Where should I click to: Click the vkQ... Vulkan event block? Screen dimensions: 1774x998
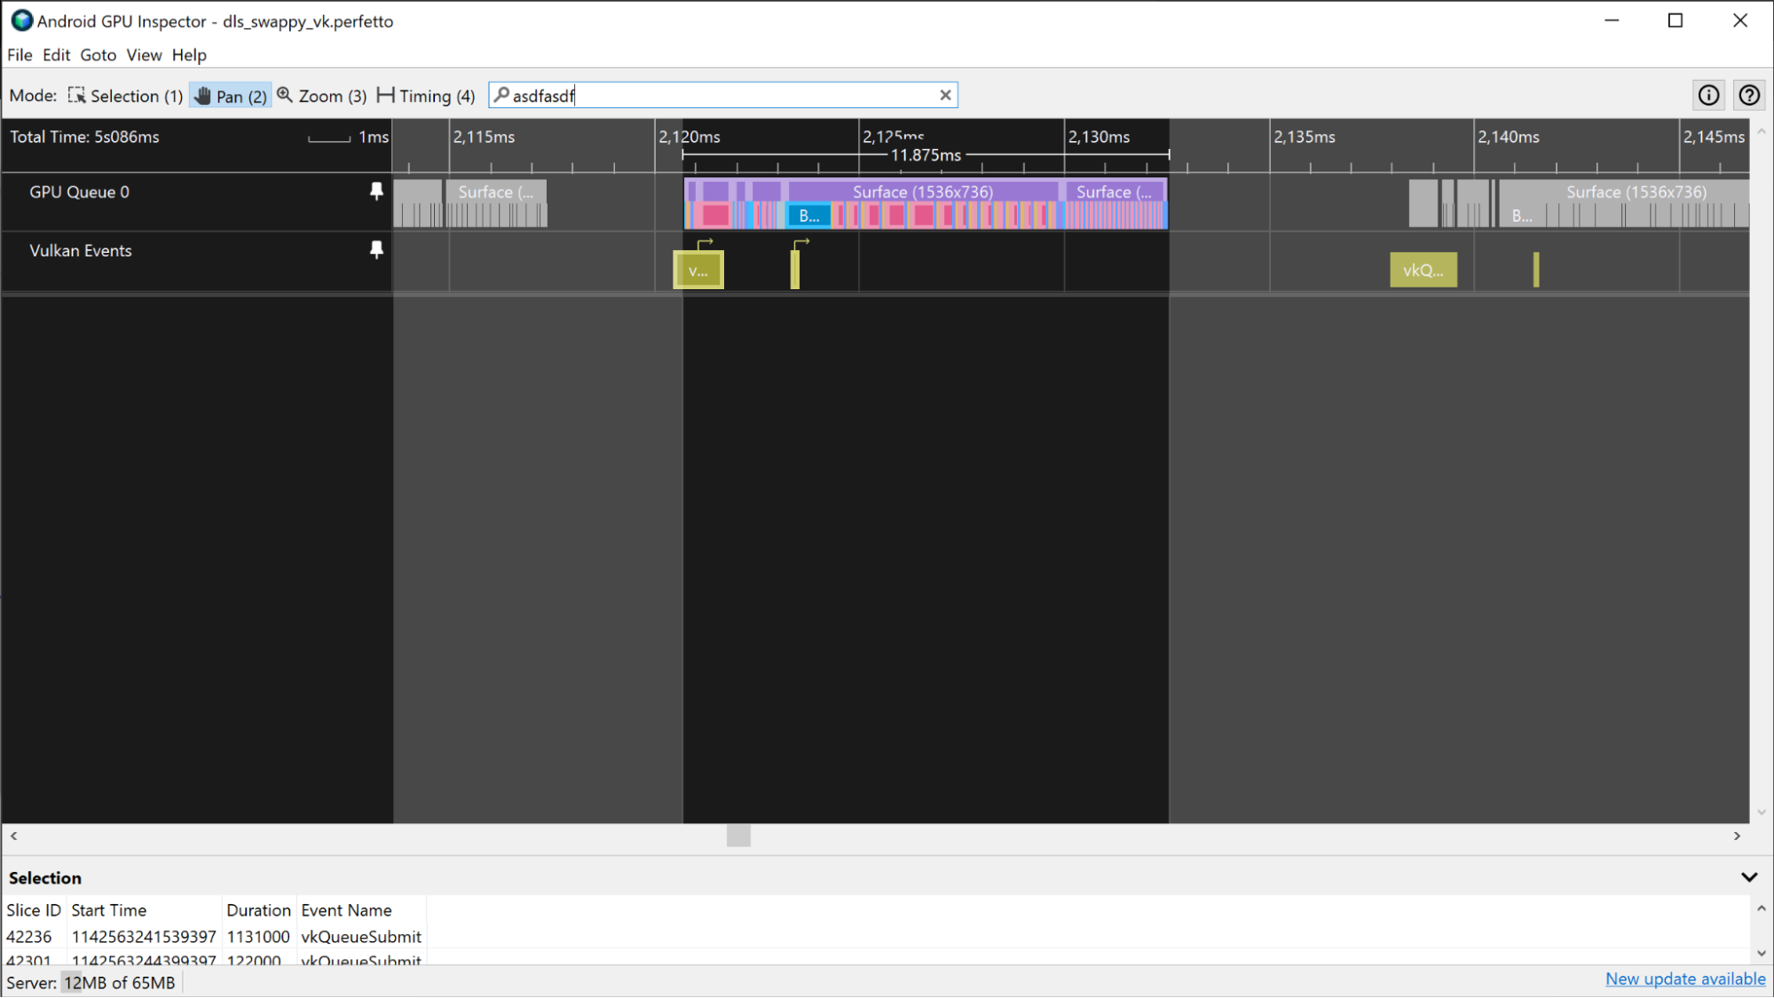1422,268
